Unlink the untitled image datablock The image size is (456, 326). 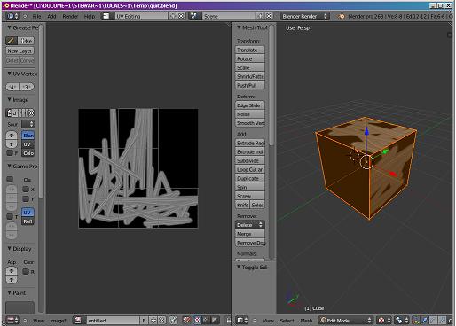click(x=161, y=320)
